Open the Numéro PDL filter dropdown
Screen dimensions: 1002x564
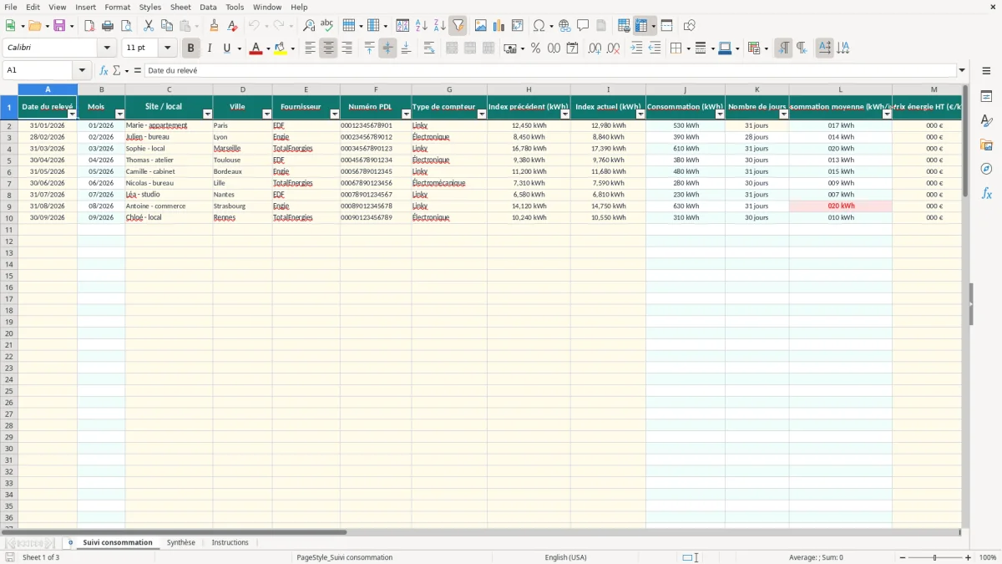tap(406, 114)
